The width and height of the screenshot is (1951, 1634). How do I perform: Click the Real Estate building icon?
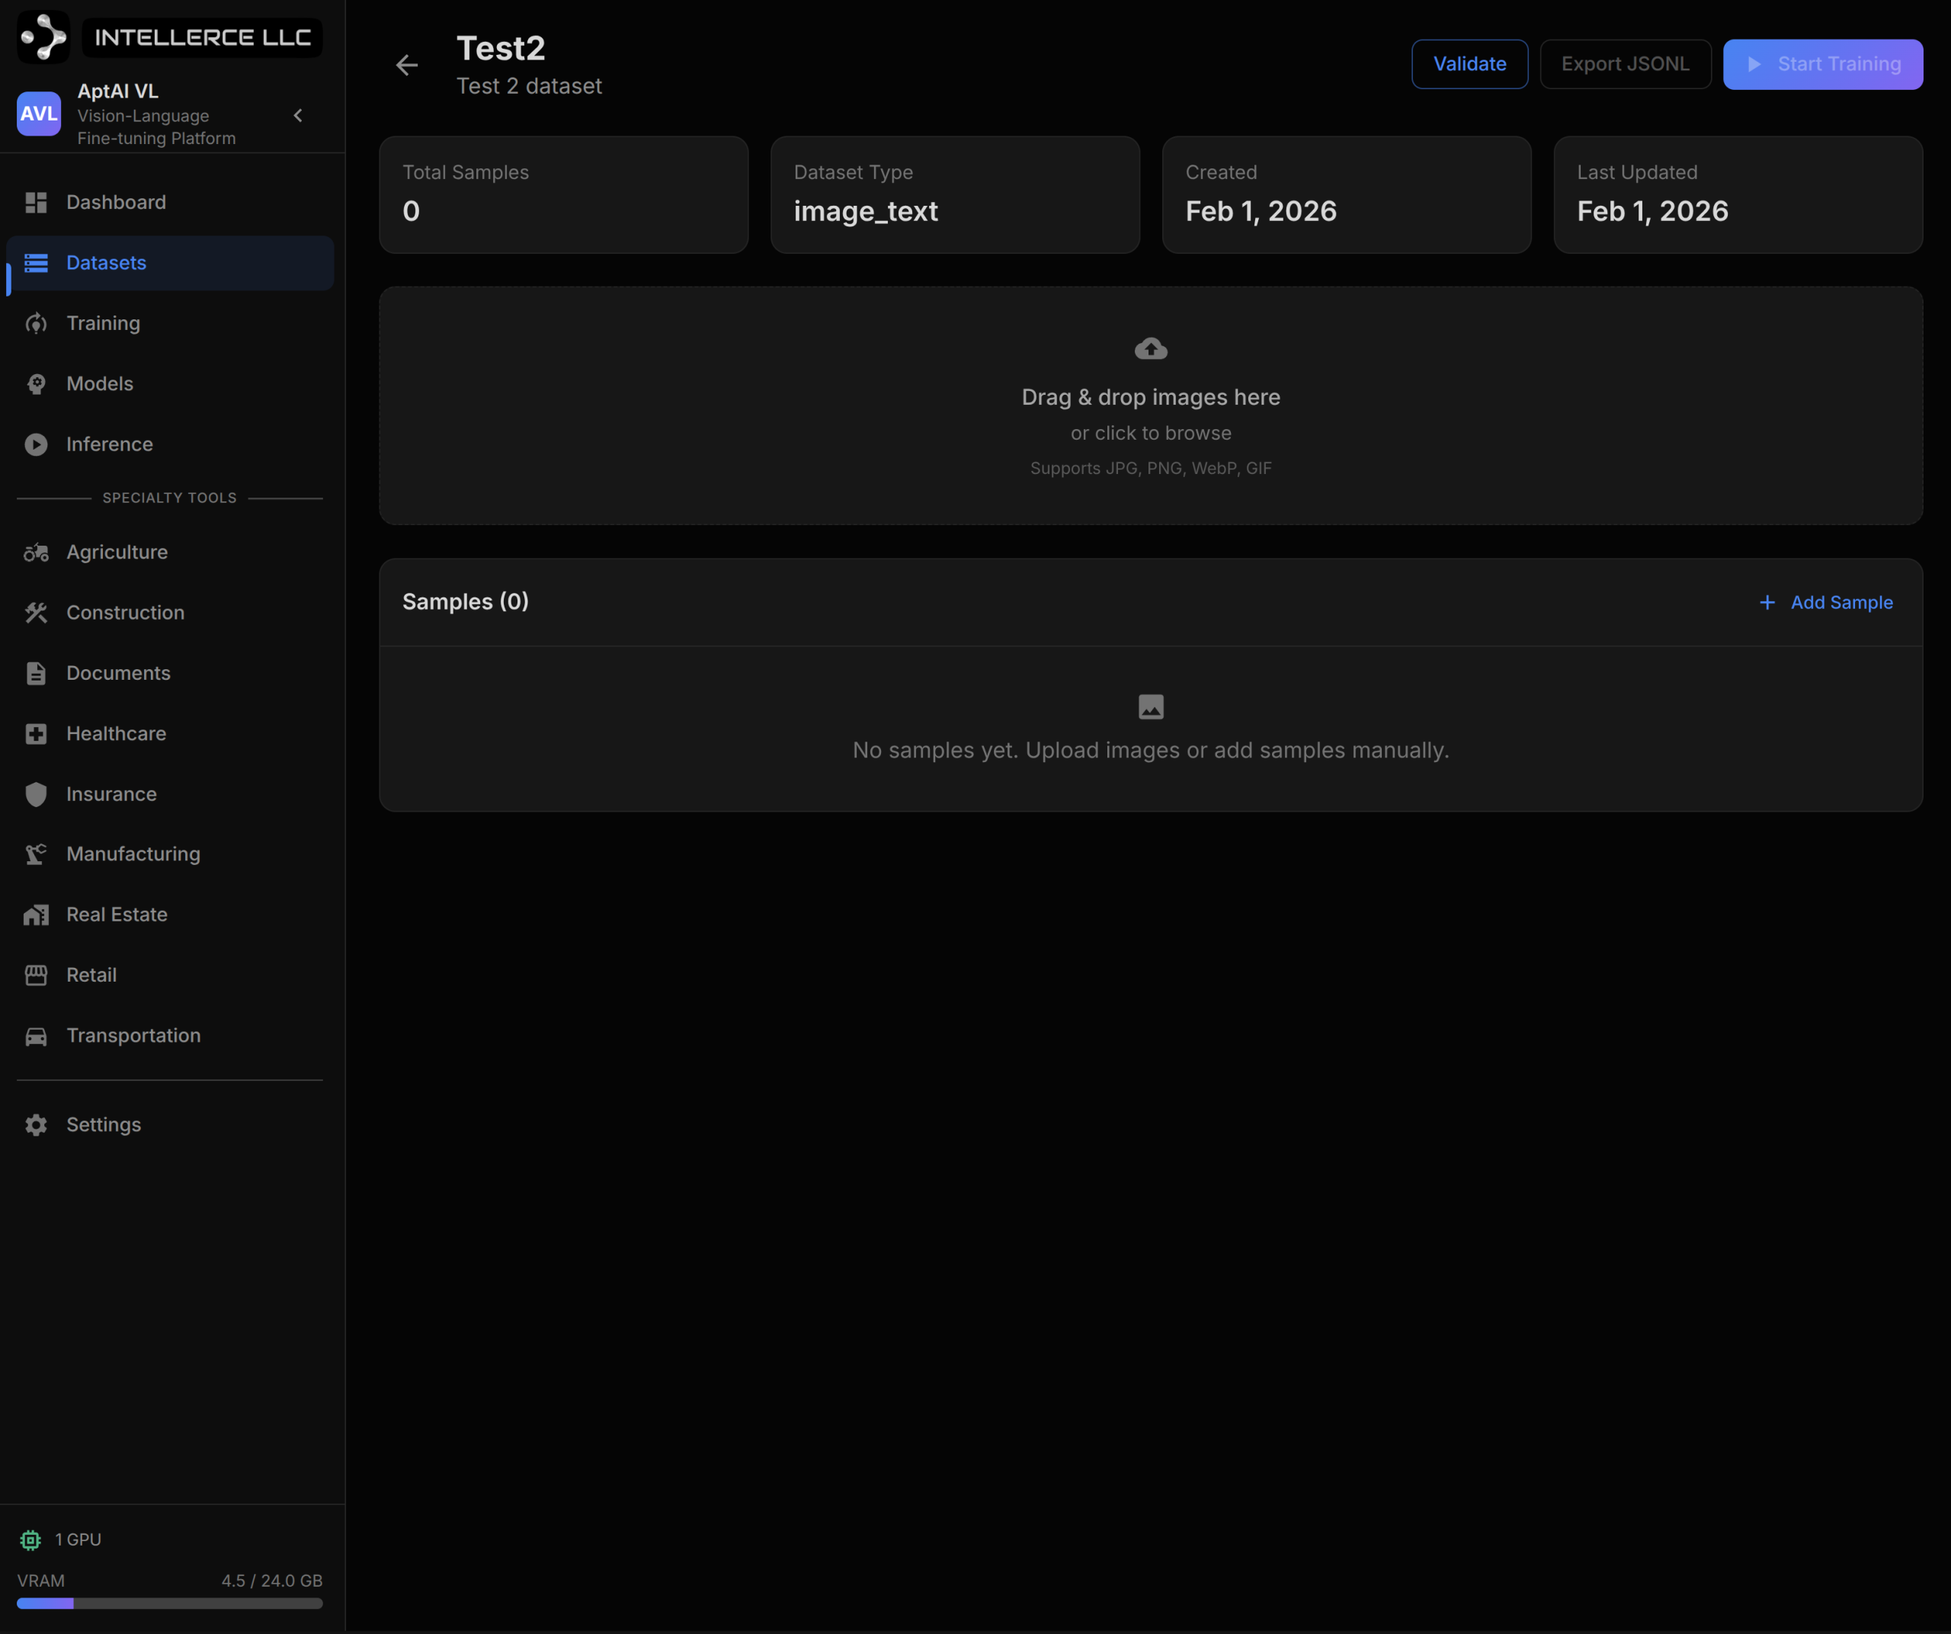[x=37, y=915]
